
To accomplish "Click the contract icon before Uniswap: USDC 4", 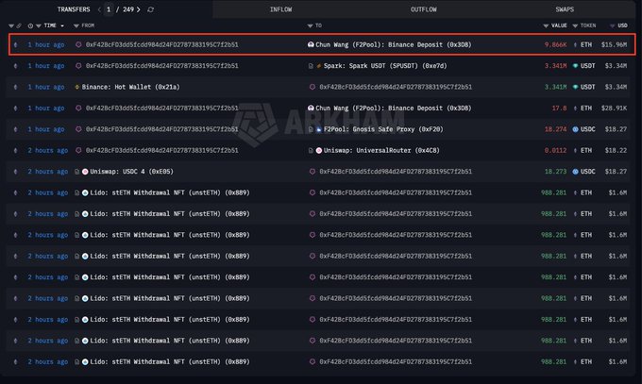I will 77,172.
